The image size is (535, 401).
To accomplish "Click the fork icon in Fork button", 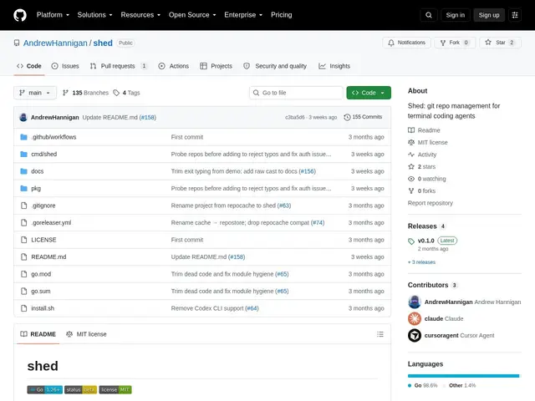I will click(x=443, y=43).
